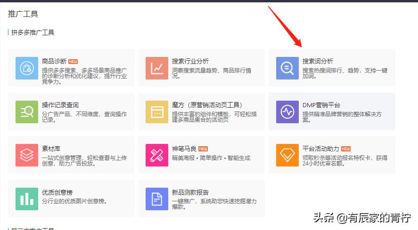Click description 一键推广，系统助您快速挖掘潜力爆款
Viewport: 418px width, 230px height.
tap(214, 204)
